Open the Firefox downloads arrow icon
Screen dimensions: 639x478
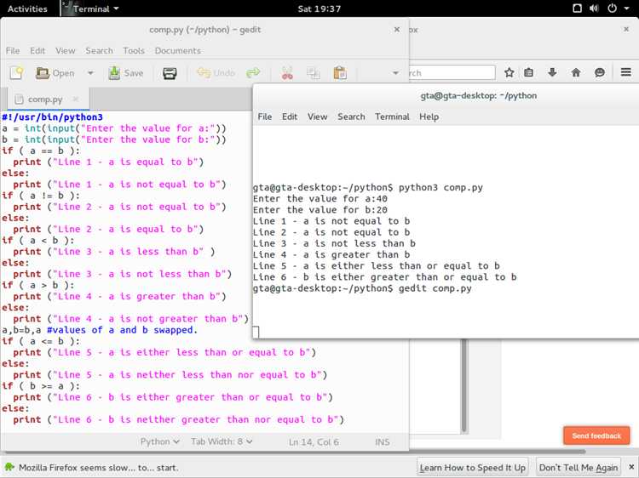point(552,73)
